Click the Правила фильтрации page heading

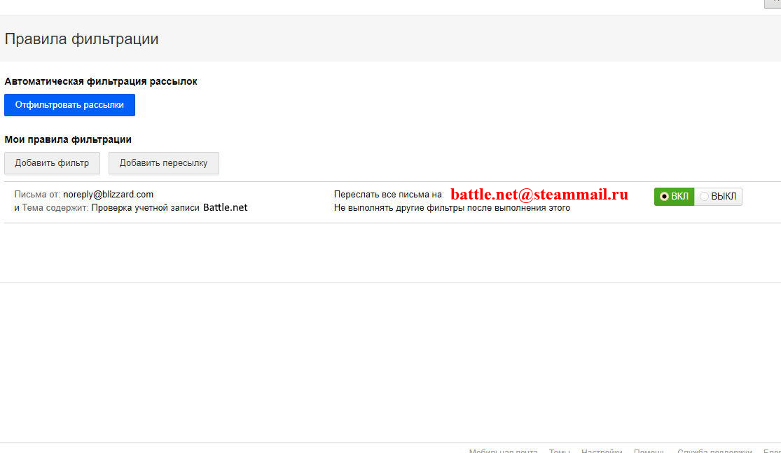click(x=81, y=39)
